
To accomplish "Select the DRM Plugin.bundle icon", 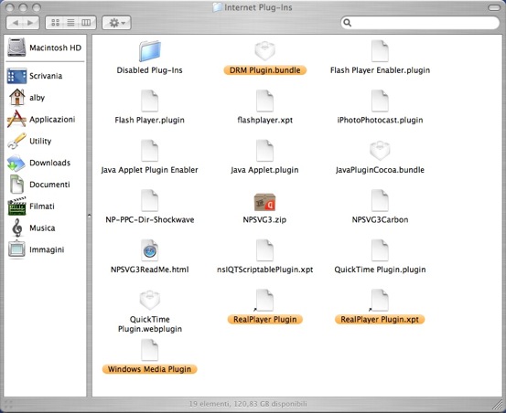I will click(x=264, y=51).
